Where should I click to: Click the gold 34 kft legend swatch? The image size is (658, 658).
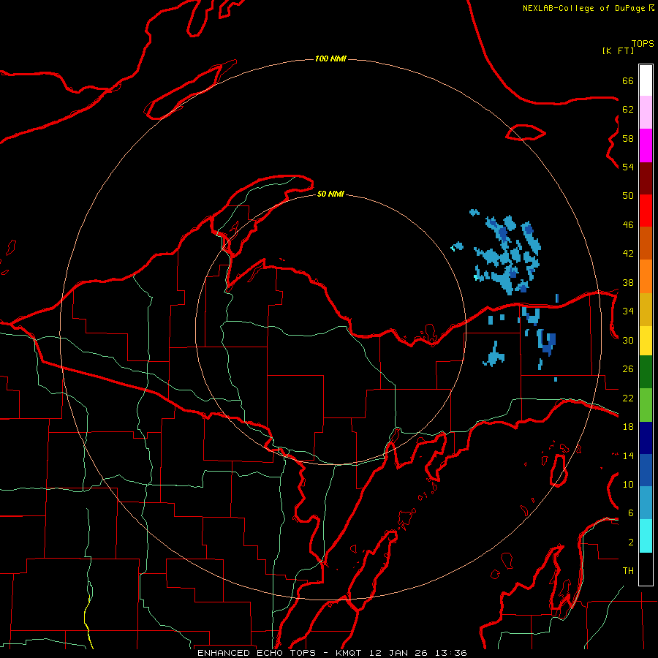click(x=646, y=309)
